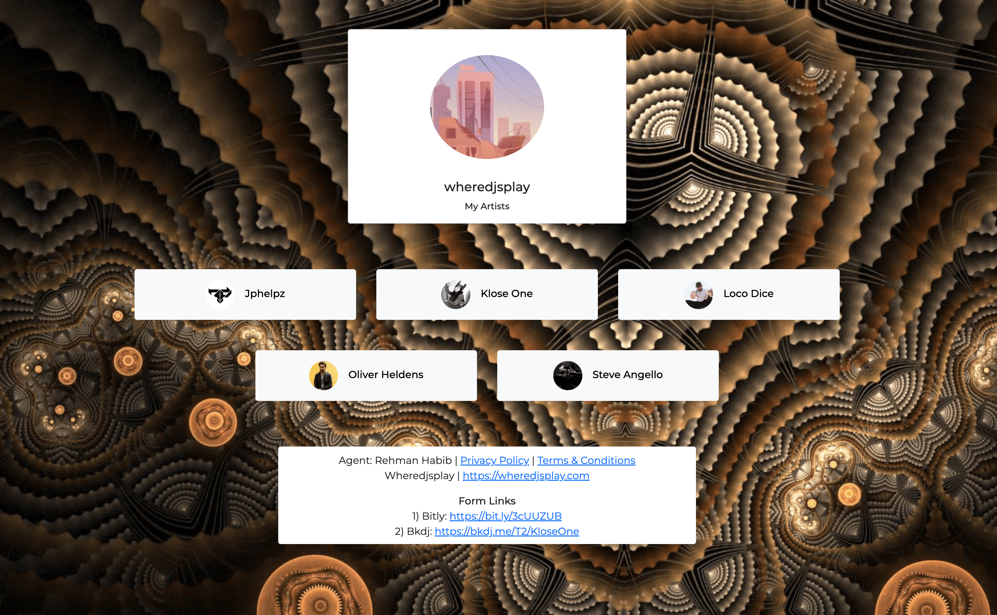Image resolution: width=997 pixels, height=615 pixels.
Task: Open the Bitly form link
Action: click(x=505, y=516)
